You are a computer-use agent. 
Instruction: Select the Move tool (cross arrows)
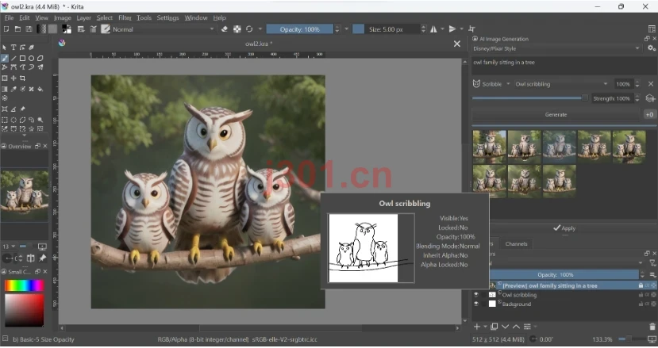(x=13, y=78)
